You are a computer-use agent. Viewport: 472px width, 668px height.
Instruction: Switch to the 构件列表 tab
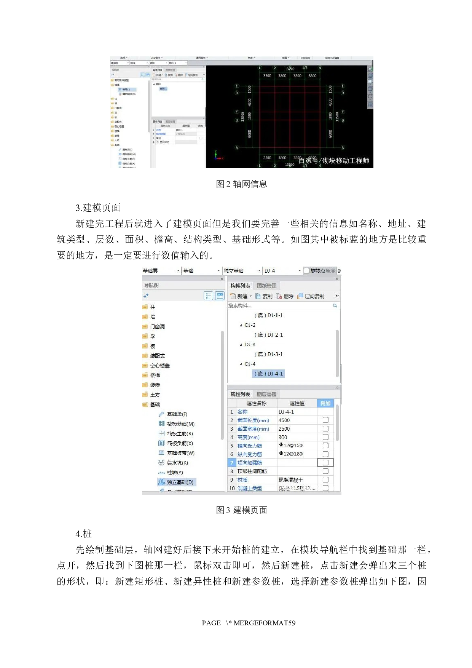coord(240,286)
